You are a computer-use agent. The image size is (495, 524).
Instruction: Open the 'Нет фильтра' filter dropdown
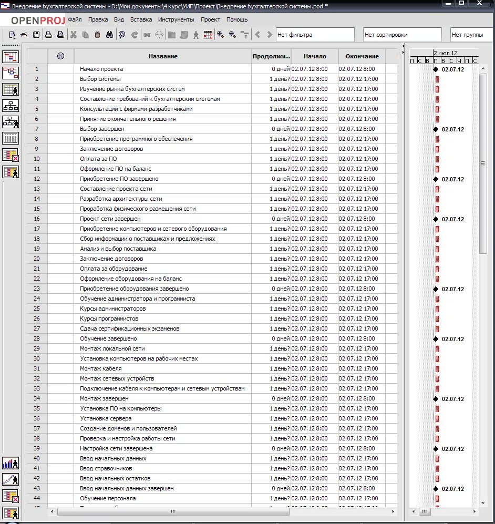[x=315, y=35]
